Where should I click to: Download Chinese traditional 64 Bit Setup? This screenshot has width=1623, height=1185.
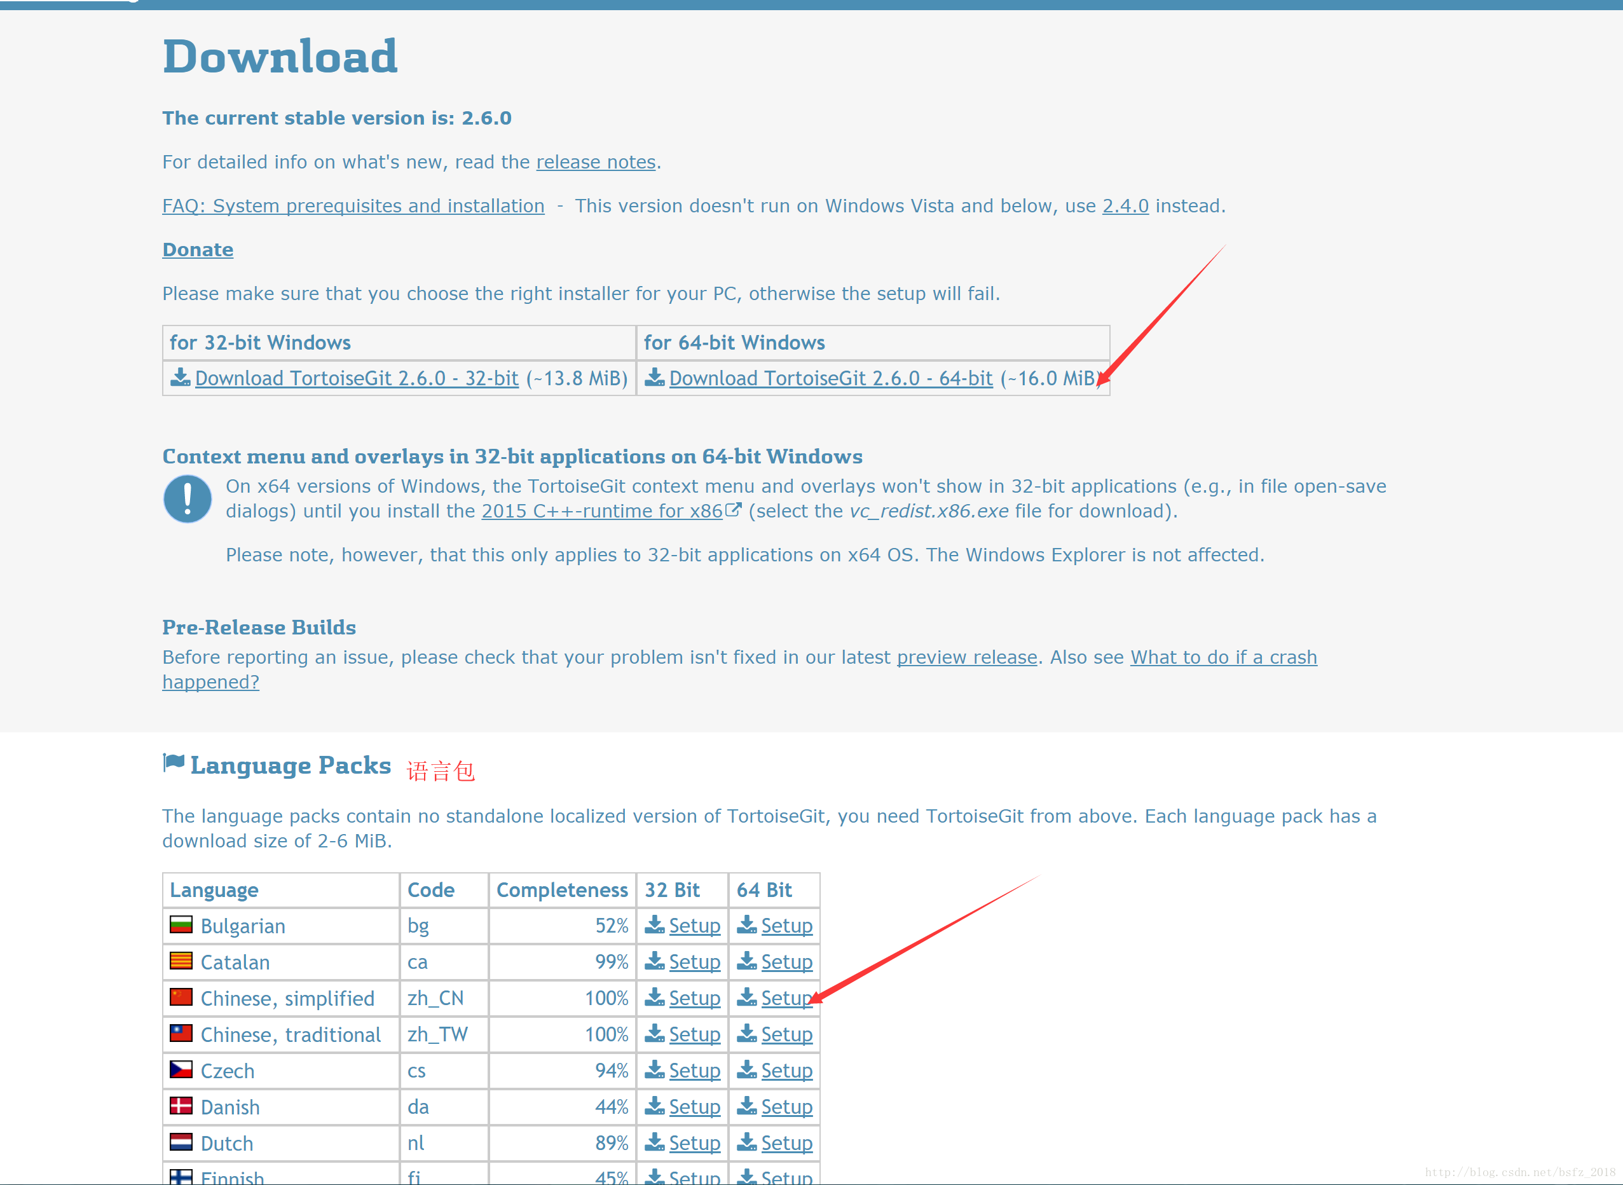tap(787, 1034)
